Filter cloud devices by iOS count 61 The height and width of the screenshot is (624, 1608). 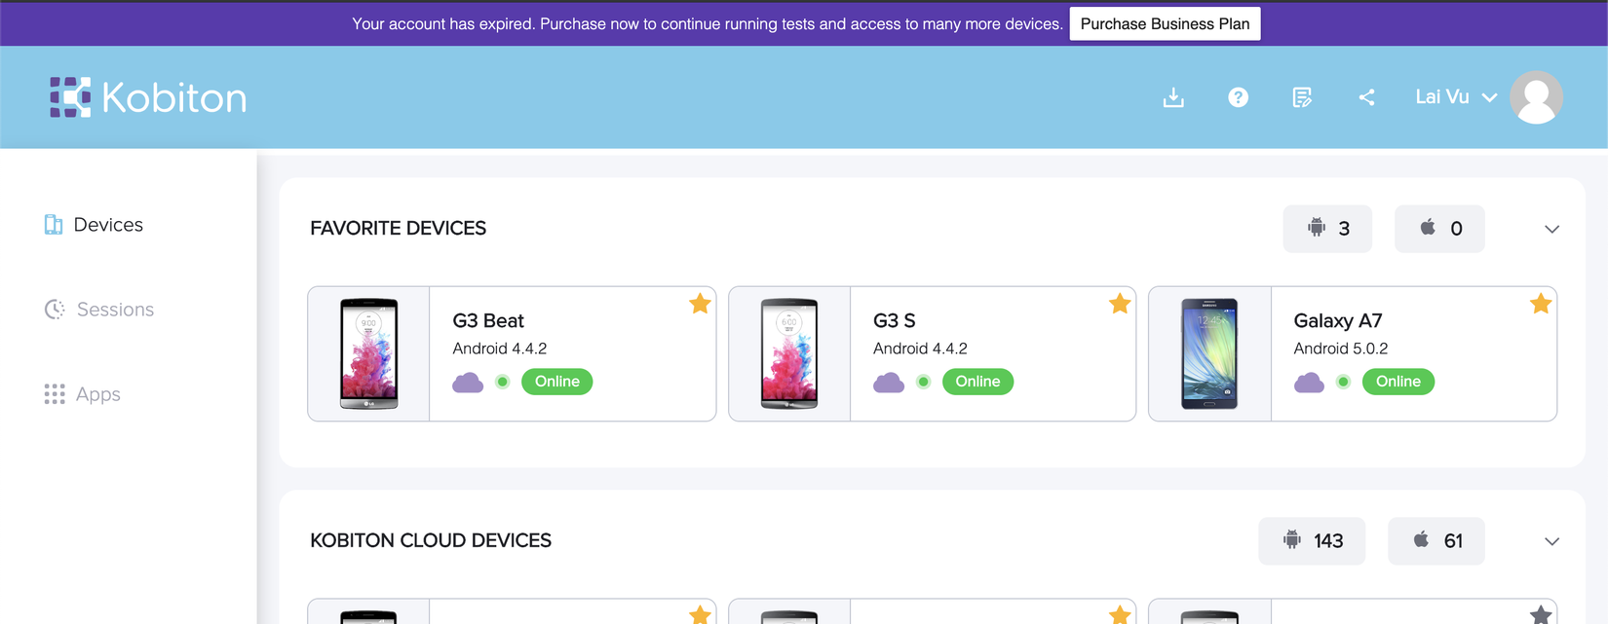point(1436,541)
